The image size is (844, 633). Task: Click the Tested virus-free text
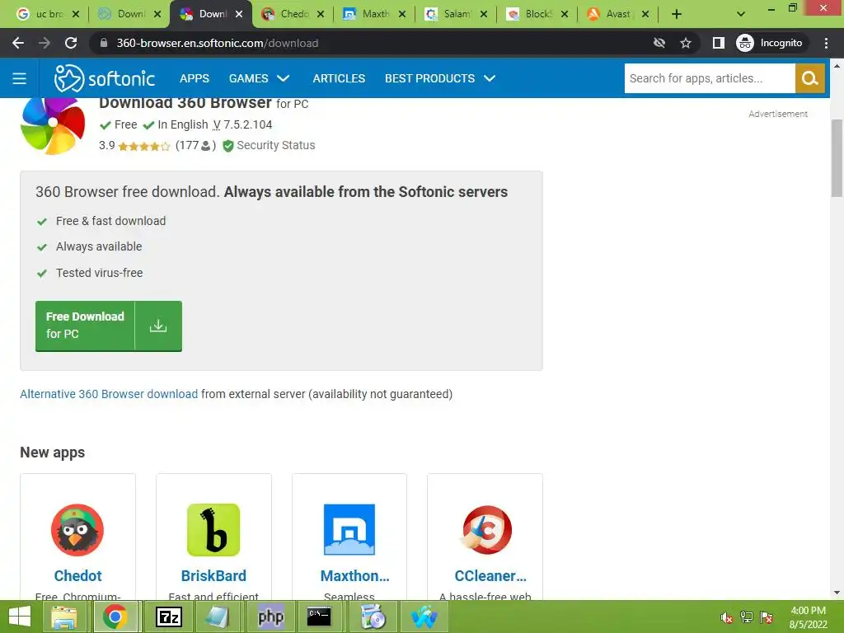coord(100,273)
